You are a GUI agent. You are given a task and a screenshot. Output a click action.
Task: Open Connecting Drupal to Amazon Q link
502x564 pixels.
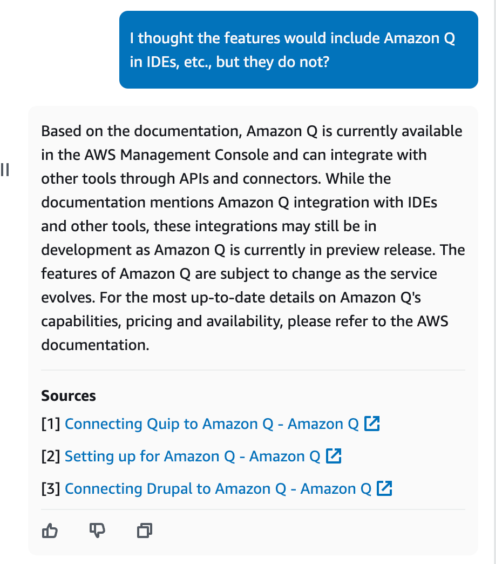[218, 488]
